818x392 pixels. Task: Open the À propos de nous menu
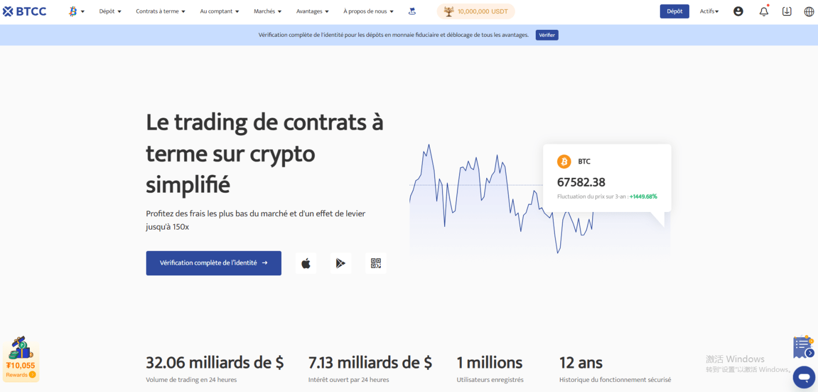click(x=369, y=11)
